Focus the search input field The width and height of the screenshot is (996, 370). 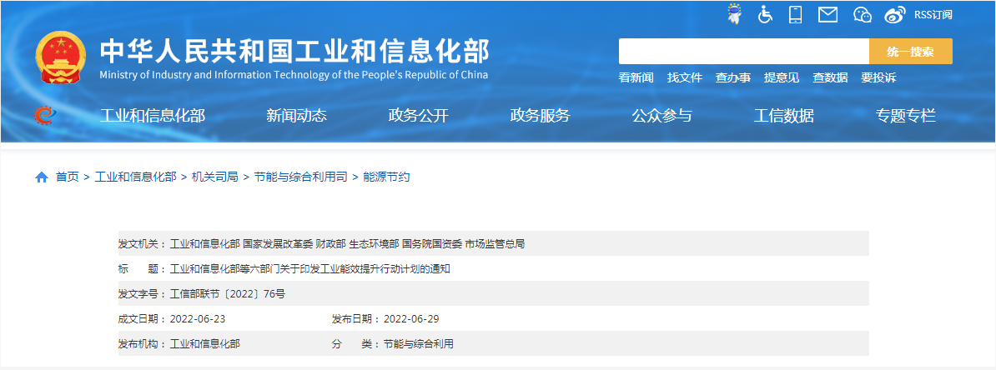(x=744, y=52)
